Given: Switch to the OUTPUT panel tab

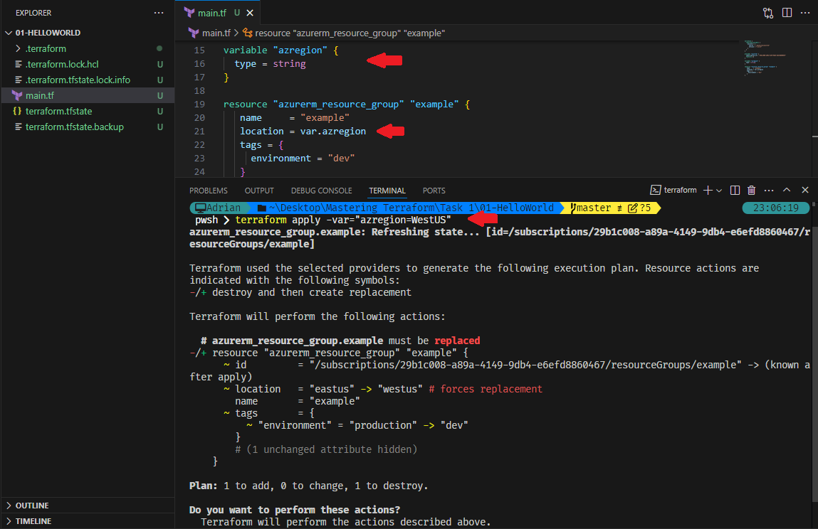Looking at the screenshot, I should point(258,191).
